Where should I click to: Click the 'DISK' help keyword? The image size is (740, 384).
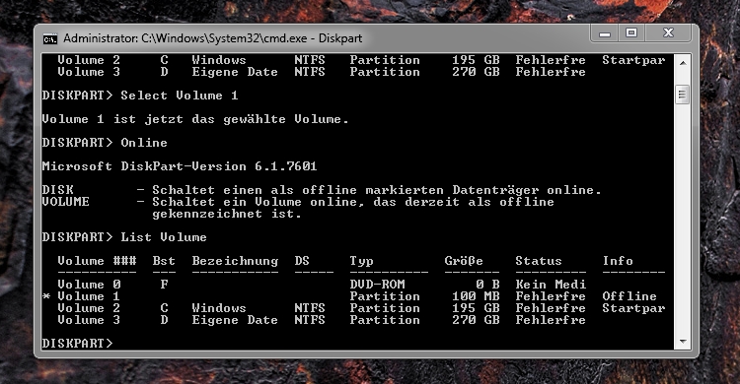tap(57, 190)
